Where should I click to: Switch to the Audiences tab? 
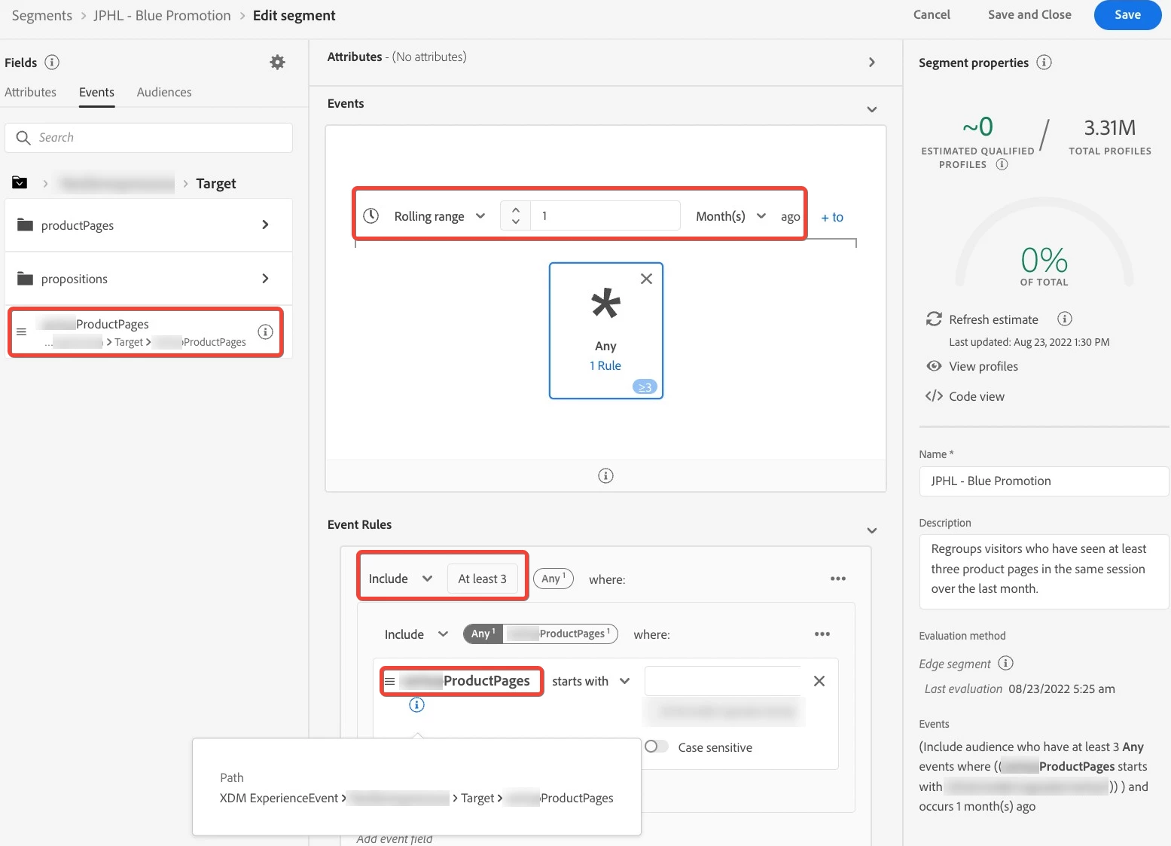(164, 92)
